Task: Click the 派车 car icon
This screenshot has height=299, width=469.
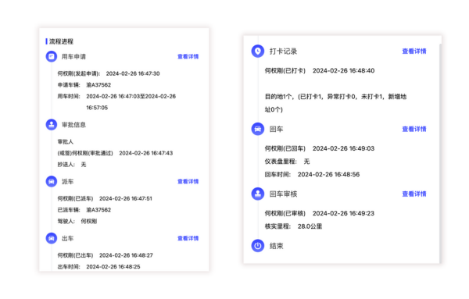Action: 52,181
